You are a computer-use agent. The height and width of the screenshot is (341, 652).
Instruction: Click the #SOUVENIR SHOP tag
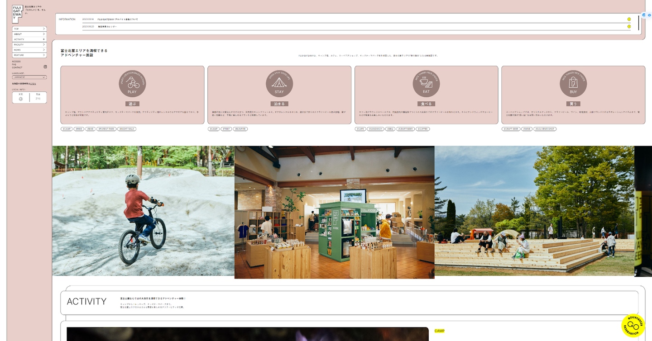click(545, 129)
